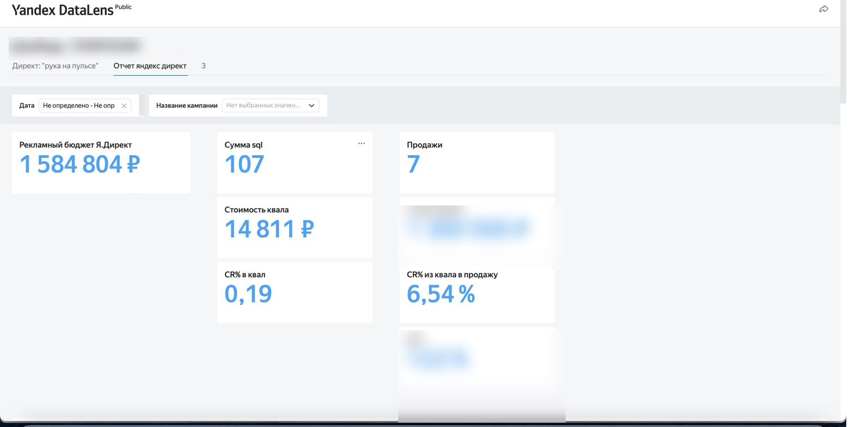Viewport: 855px width, 427px height.
Task: Click the CR% из квала в продажу title
Action: pos(452,274)
